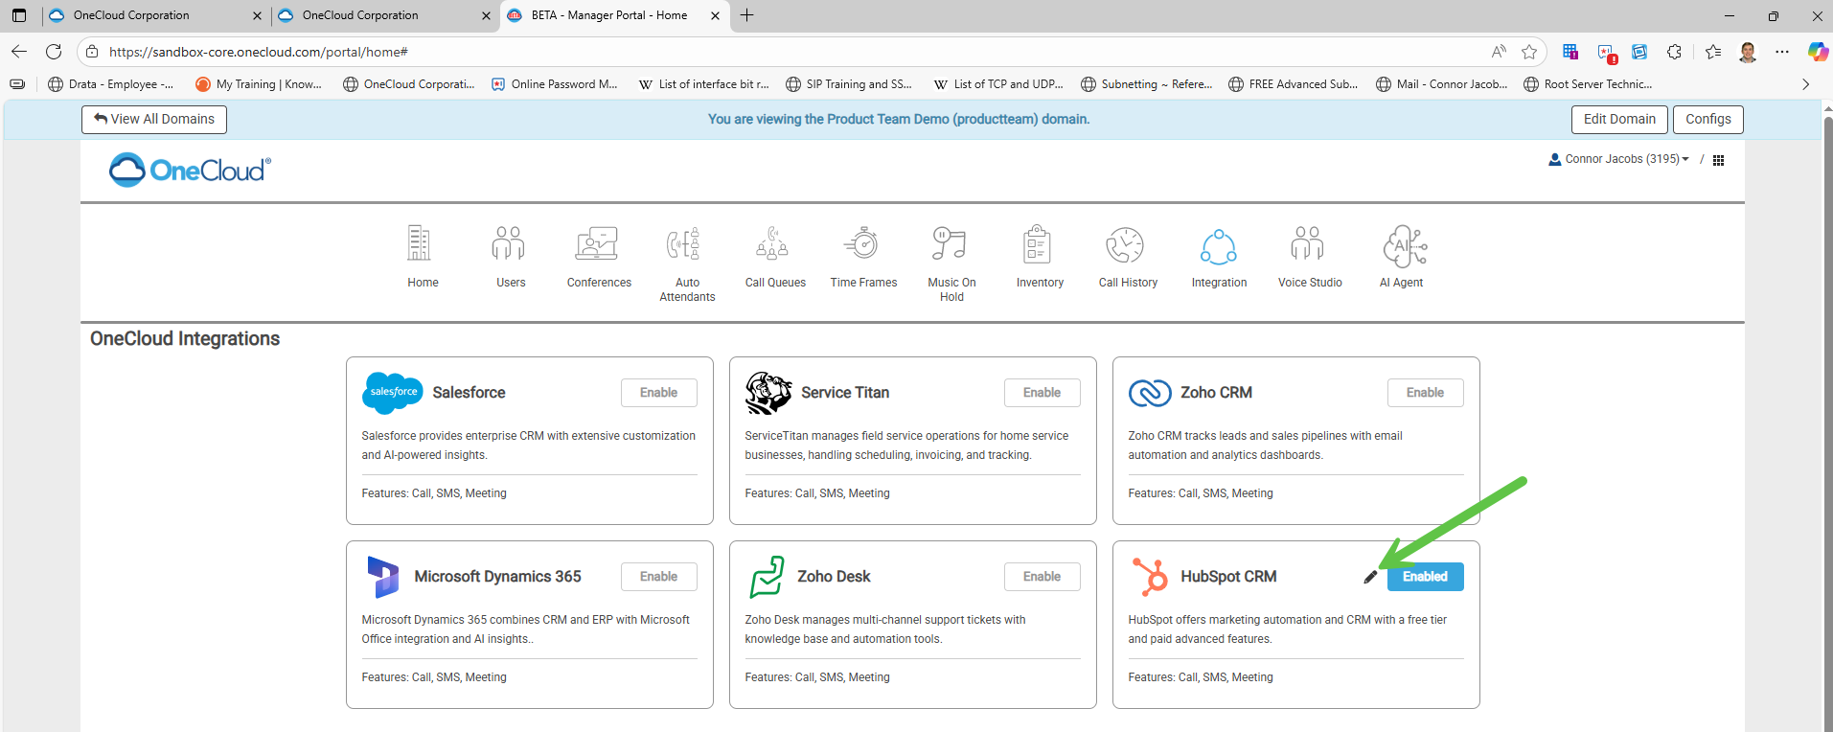The image size is (1833, 732).
Task: Expand the bookmarks overflow chevron
Action: tap(1805, 84)
